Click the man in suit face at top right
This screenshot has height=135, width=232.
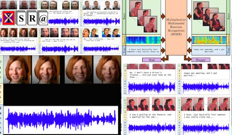(x=116, y=5)
